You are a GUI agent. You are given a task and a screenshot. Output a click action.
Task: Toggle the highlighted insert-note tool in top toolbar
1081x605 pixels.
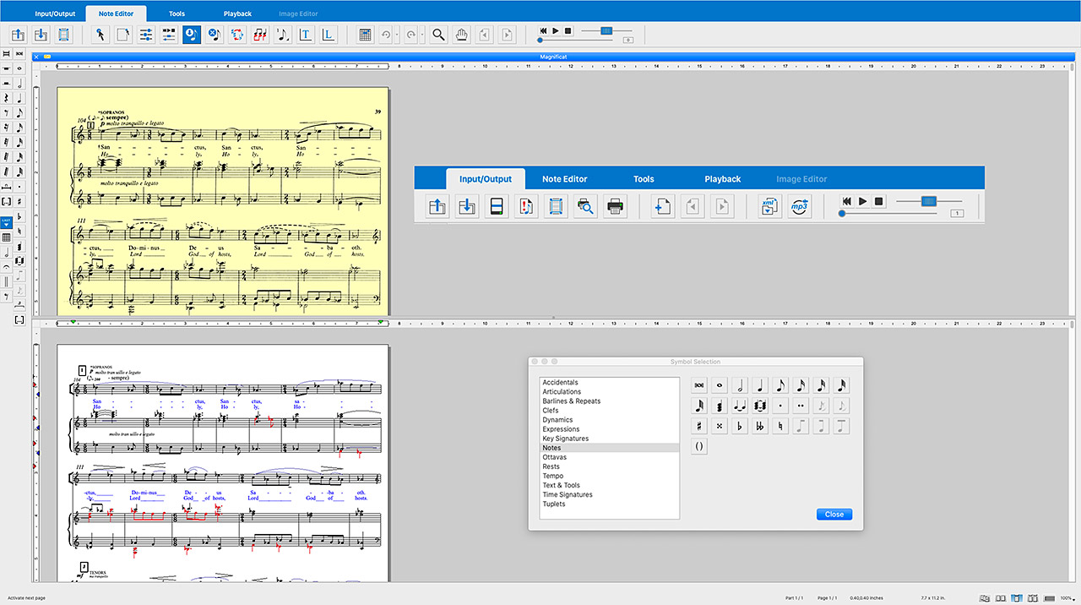click(192, 35)
